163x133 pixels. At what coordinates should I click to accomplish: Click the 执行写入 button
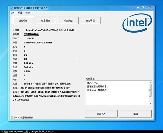click(x=101, y=114)
